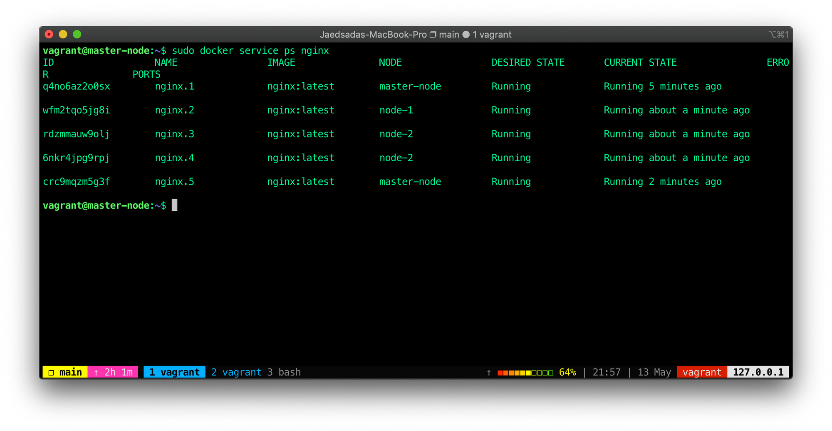Click the typed command 'sudo docker service ps nginx'
The width and height of the screenshot is (832, 431).
[250, 51]
